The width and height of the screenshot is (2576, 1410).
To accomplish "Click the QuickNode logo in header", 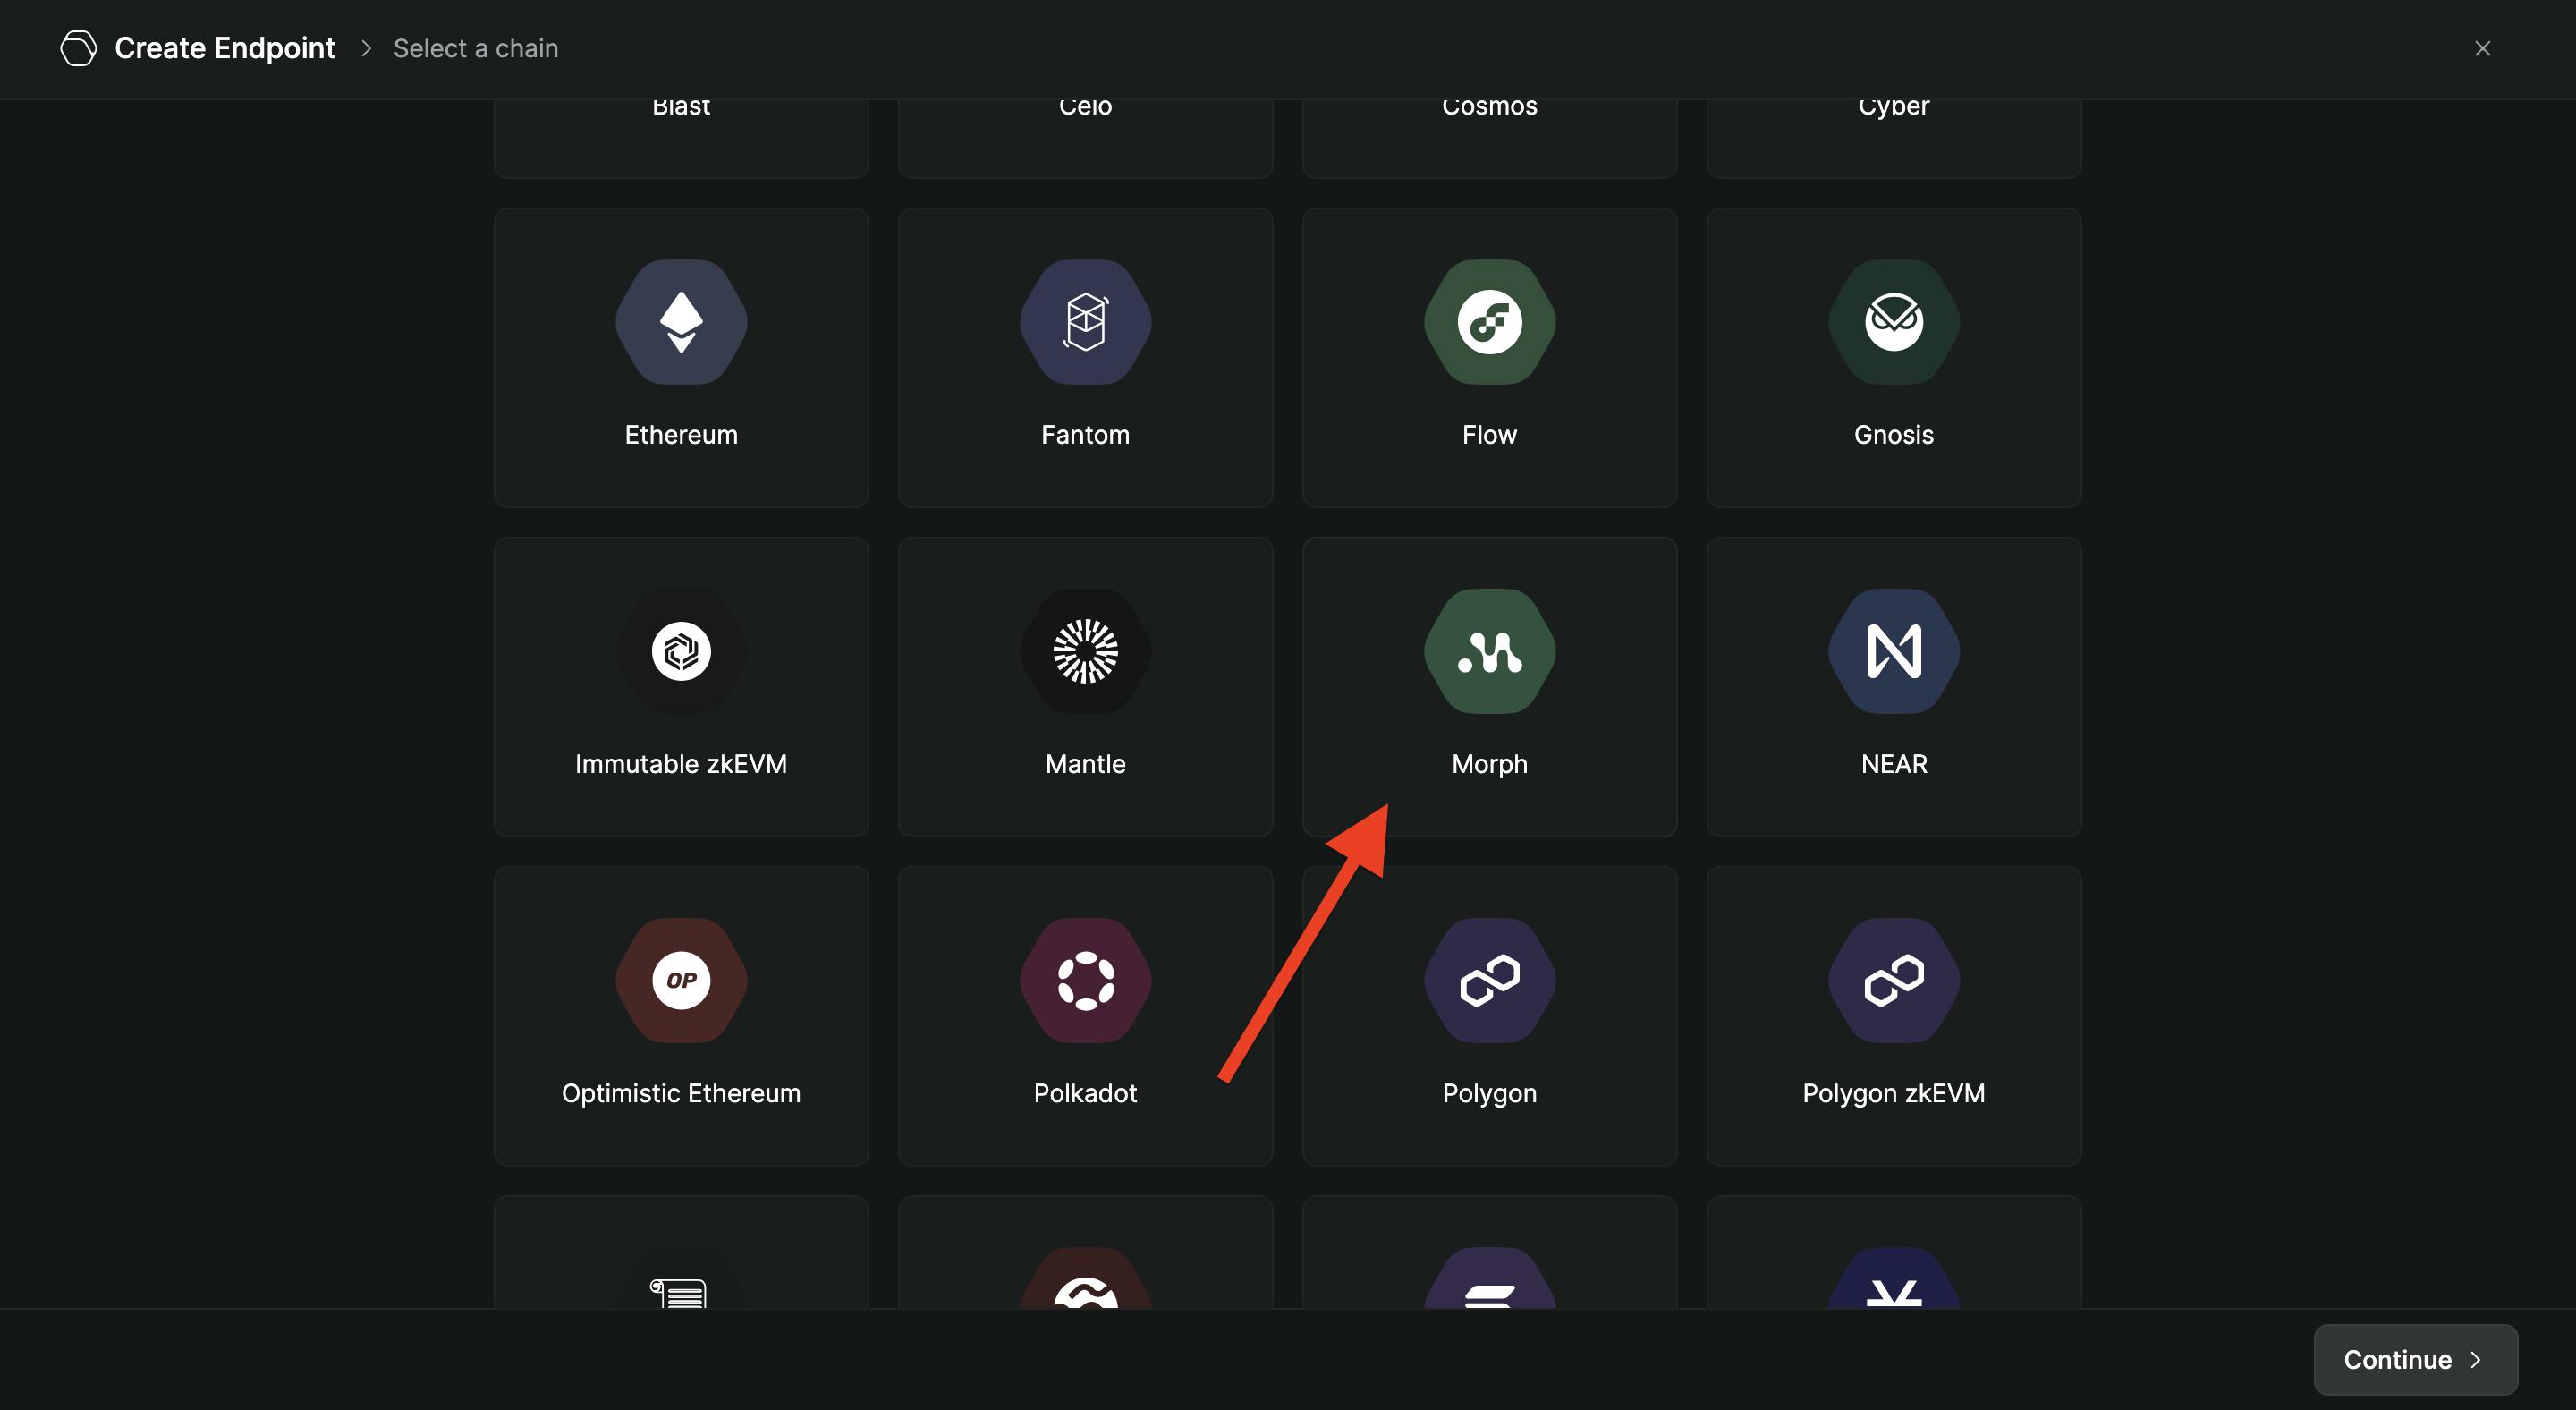I will click(78, 48).
